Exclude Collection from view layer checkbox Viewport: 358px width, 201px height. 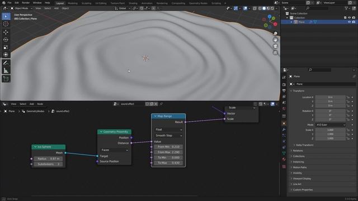[x=345, y=17]
